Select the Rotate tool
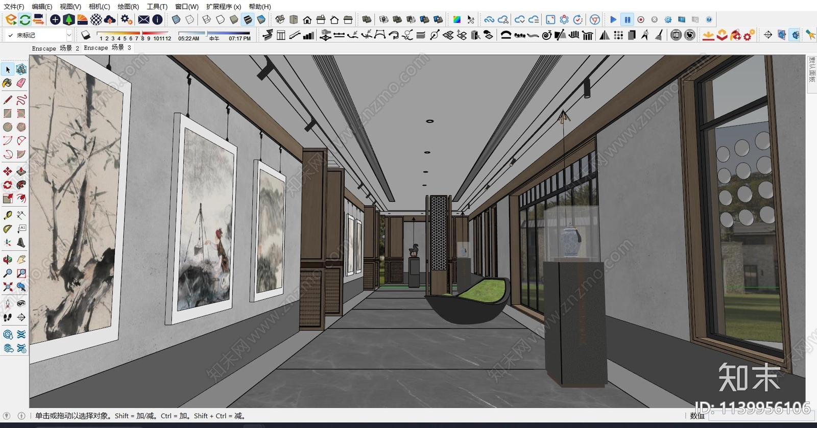This screenshot has height=428, width=817. point(8,185)
